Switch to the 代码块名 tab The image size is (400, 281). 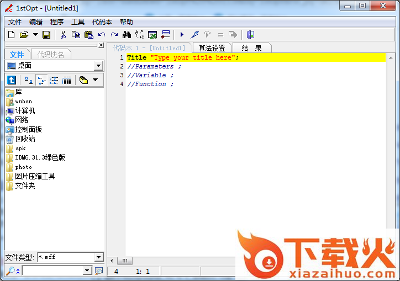click(x=51, y=55)
